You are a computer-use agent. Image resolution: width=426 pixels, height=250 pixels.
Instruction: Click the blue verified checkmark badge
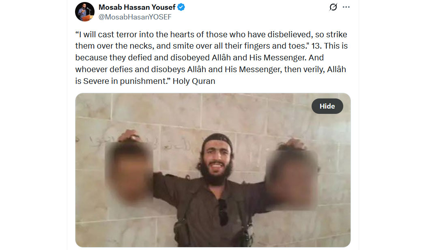point(181,7)
